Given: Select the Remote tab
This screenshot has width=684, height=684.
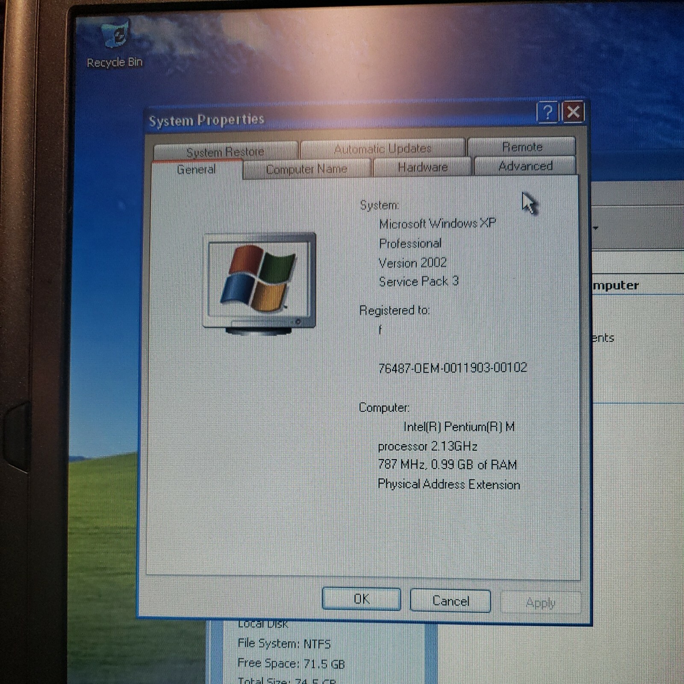Looking at the screenshot, I should (x=522, y=147).
